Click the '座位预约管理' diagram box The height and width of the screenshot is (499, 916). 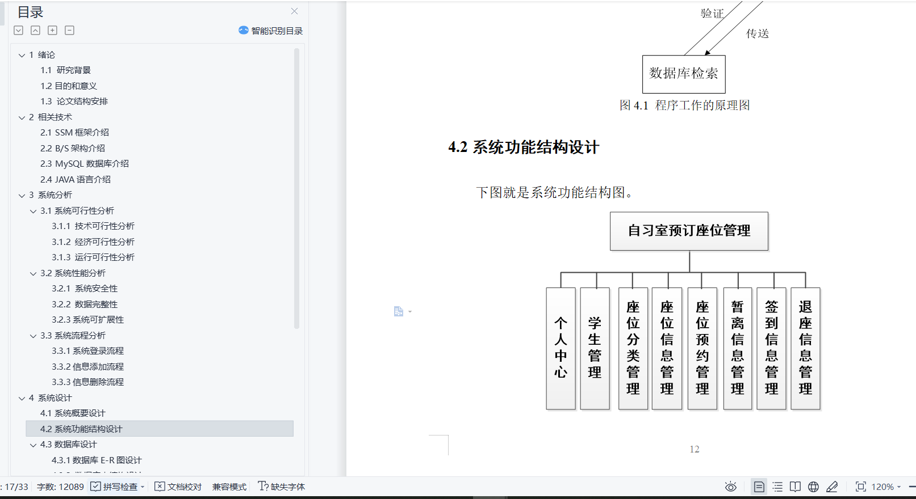click(702, 348)
